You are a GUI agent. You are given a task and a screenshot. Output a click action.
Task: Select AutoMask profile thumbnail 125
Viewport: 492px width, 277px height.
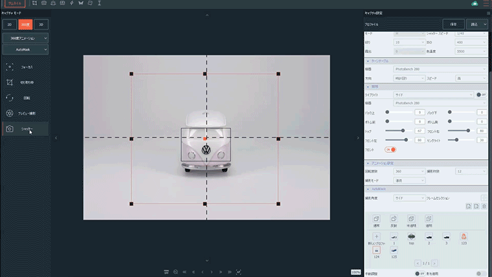(x=394, y=250)
